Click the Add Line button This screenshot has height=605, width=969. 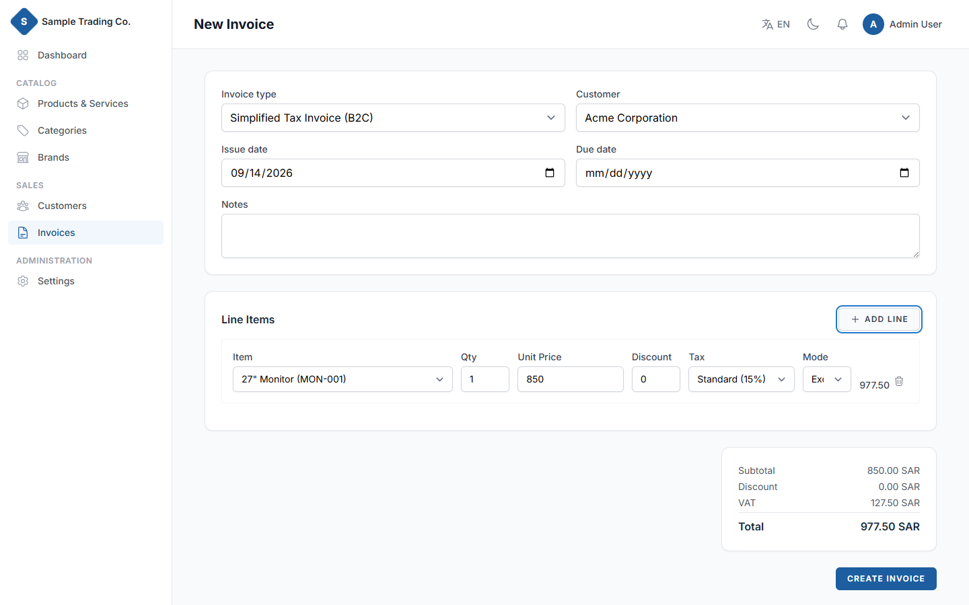tap(879, 319)
